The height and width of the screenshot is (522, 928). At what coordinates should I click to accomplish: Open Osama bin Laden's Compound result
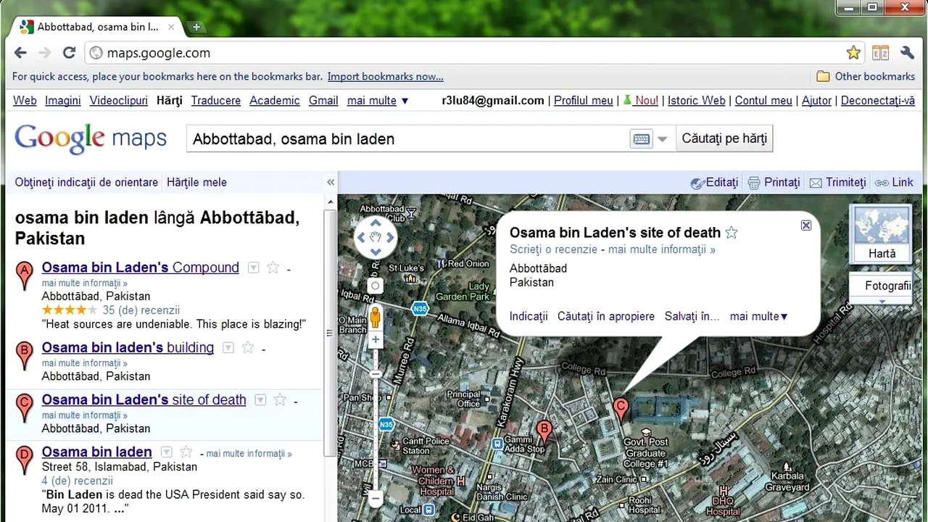point(141,268)
